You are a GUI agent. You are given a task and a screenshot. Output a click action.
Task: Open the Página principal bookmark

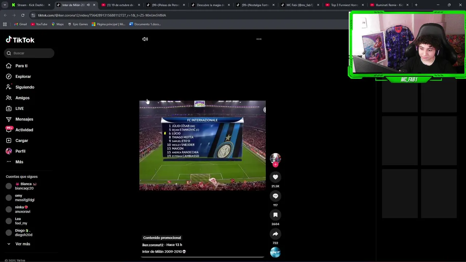click(108, 24)
